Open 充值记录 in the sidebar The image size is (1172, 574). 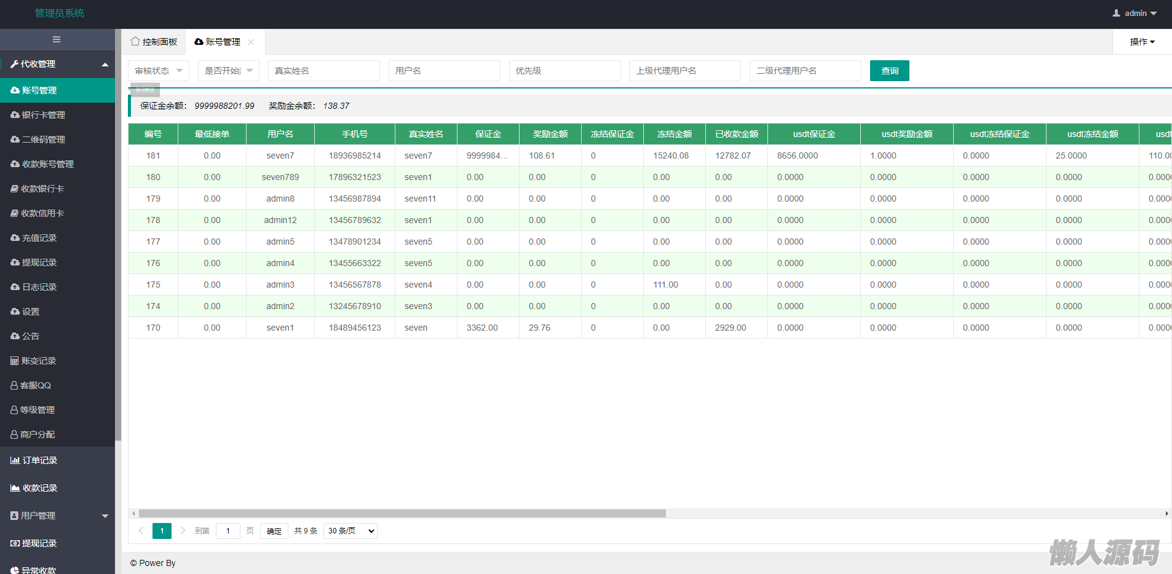39,238
